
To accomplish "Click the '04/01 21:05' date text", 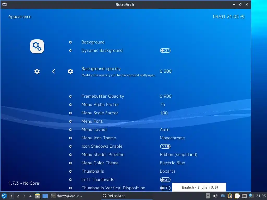I will point(226,16).
